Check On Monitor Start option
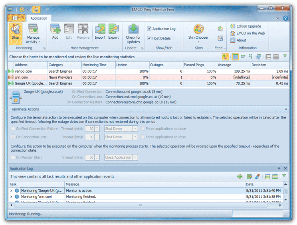Screen dimensions: 297x225 point(13,157)
